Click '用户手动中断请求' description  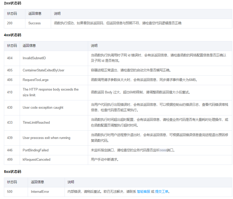coord(105,159)
